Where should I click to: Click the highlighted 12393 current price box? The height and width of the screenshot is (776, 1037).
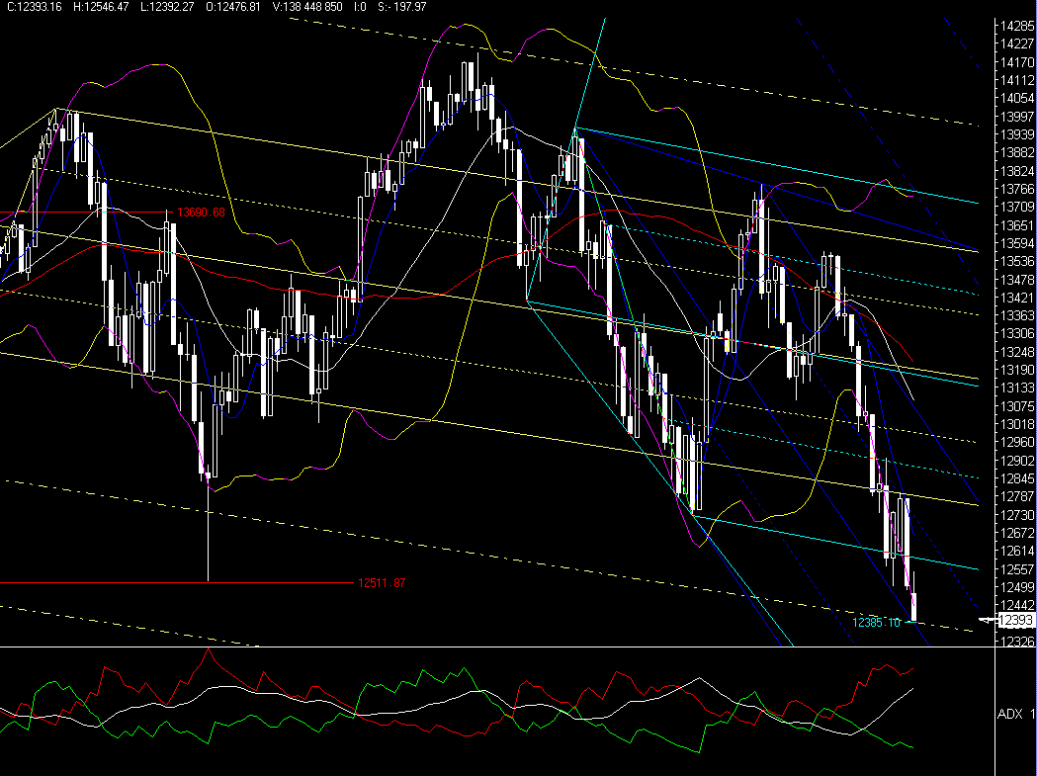1015,619
